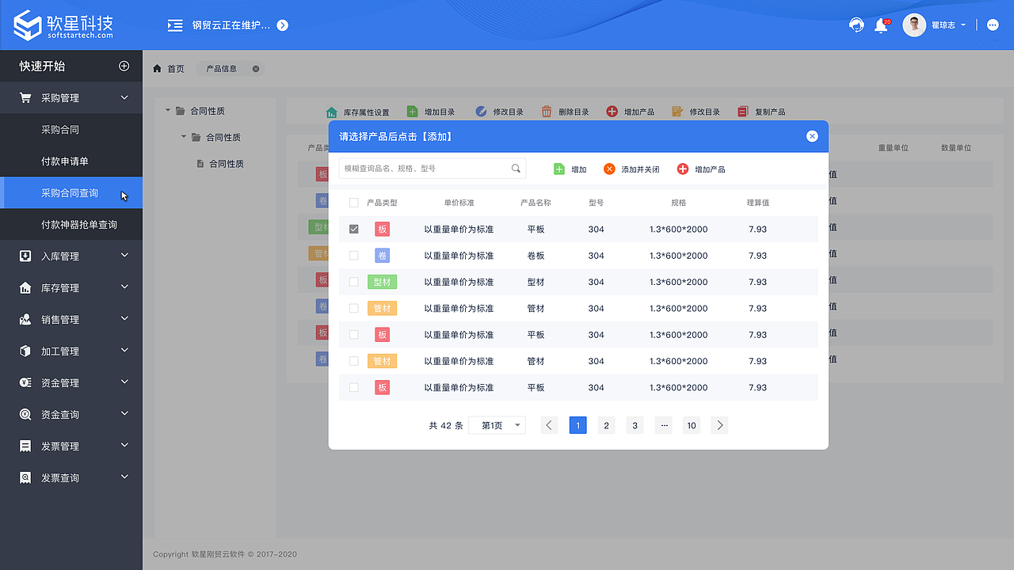1014x570 pixels.
Task: Click the headset customer service icon
Action: pyautogui.click(x=856, y=25)
